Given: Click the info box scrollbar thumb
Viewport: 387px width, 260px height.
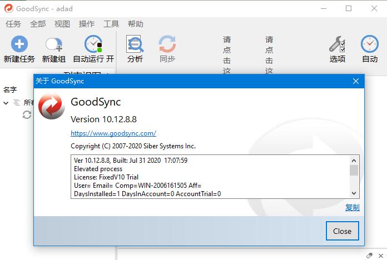Looking at the screenshot, I should click(x=354, y=170).
